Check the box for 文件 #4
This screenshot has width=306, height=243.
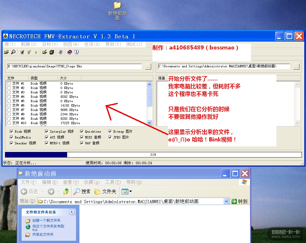(9, 97)
